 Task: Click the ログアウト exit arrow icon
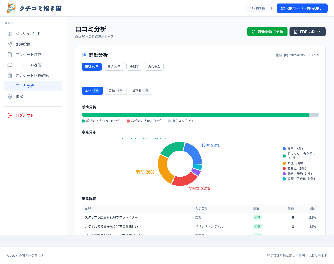10,115
